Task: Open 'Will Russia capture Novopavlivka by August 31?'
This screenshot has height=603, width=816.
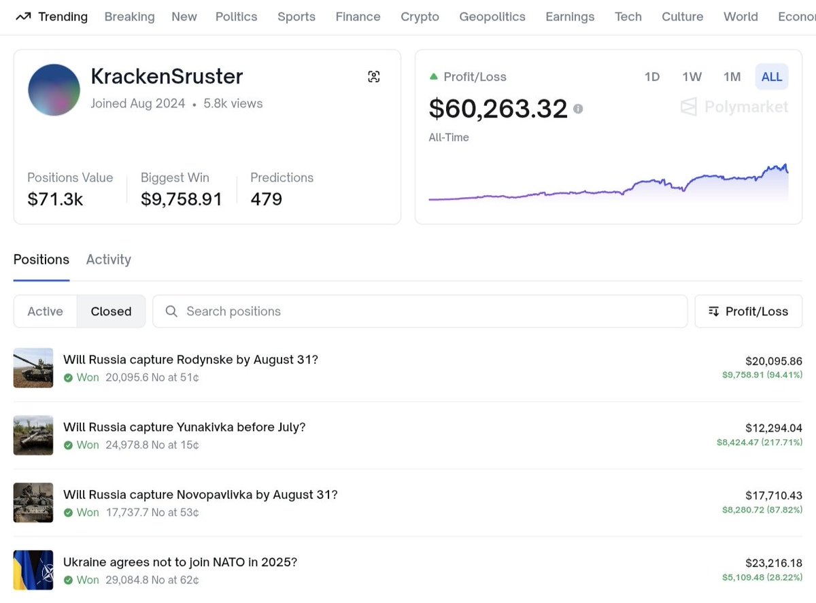Action: tap(201, 494)
